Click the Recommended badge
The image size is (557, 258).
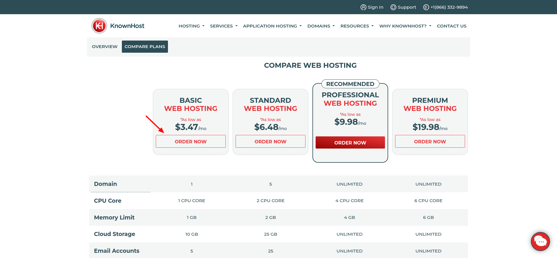[350, 84]
